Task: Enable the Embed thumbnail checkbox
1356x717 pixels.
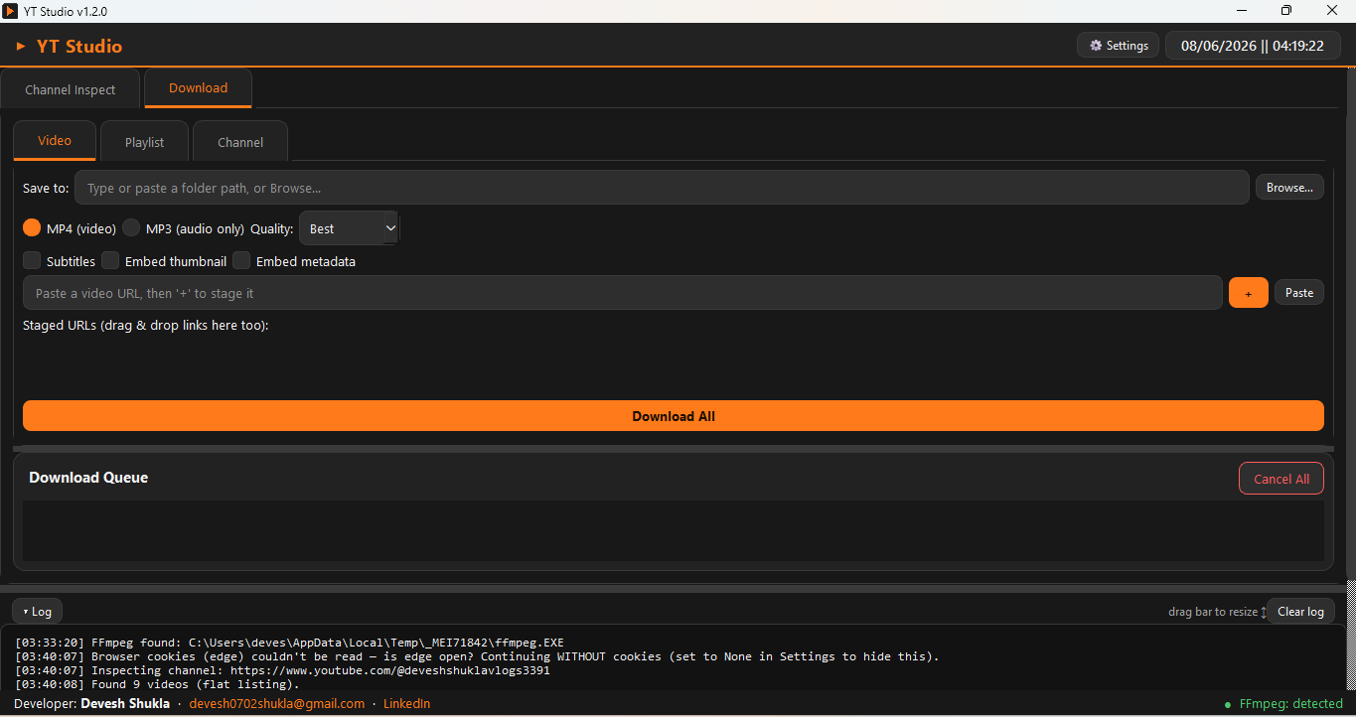Action: tap(110, 261)
